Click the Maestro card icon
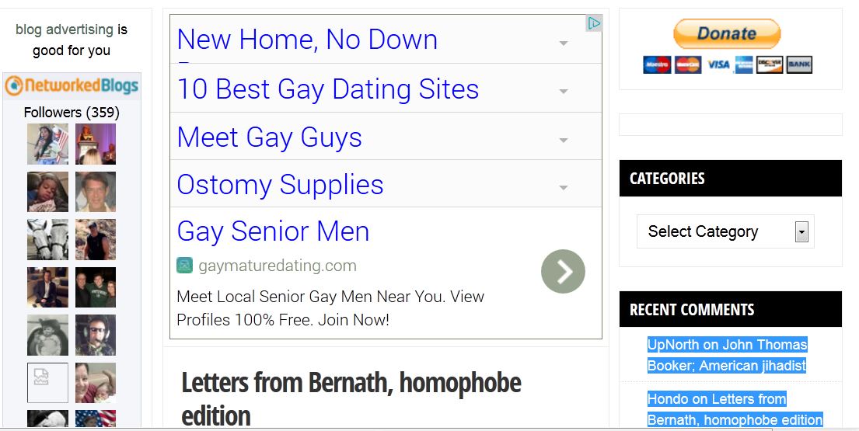 pyautogui.click(x=657, y=64)
